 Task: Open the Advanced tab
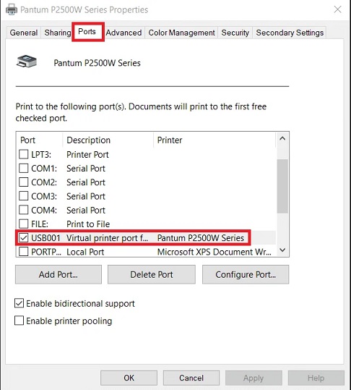[123, 33]
